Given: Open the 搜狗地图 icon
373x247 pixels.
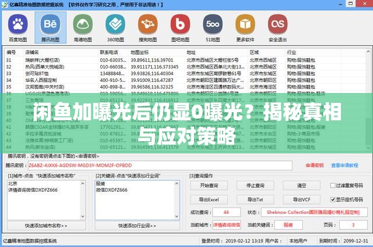Looking at the screenshot, I should pyautogui.click(x=147, y=28).
